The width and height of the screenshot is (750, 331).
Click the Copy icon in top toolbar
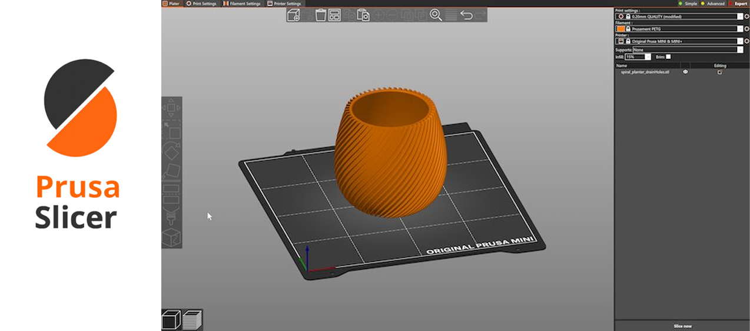[349, 15]
